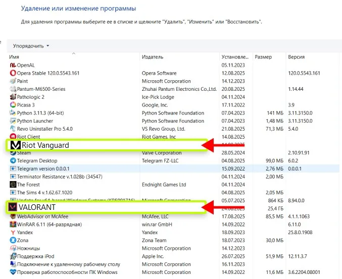Click the version 25.8.0.1908 cell
342x279 pixels.
300,233
